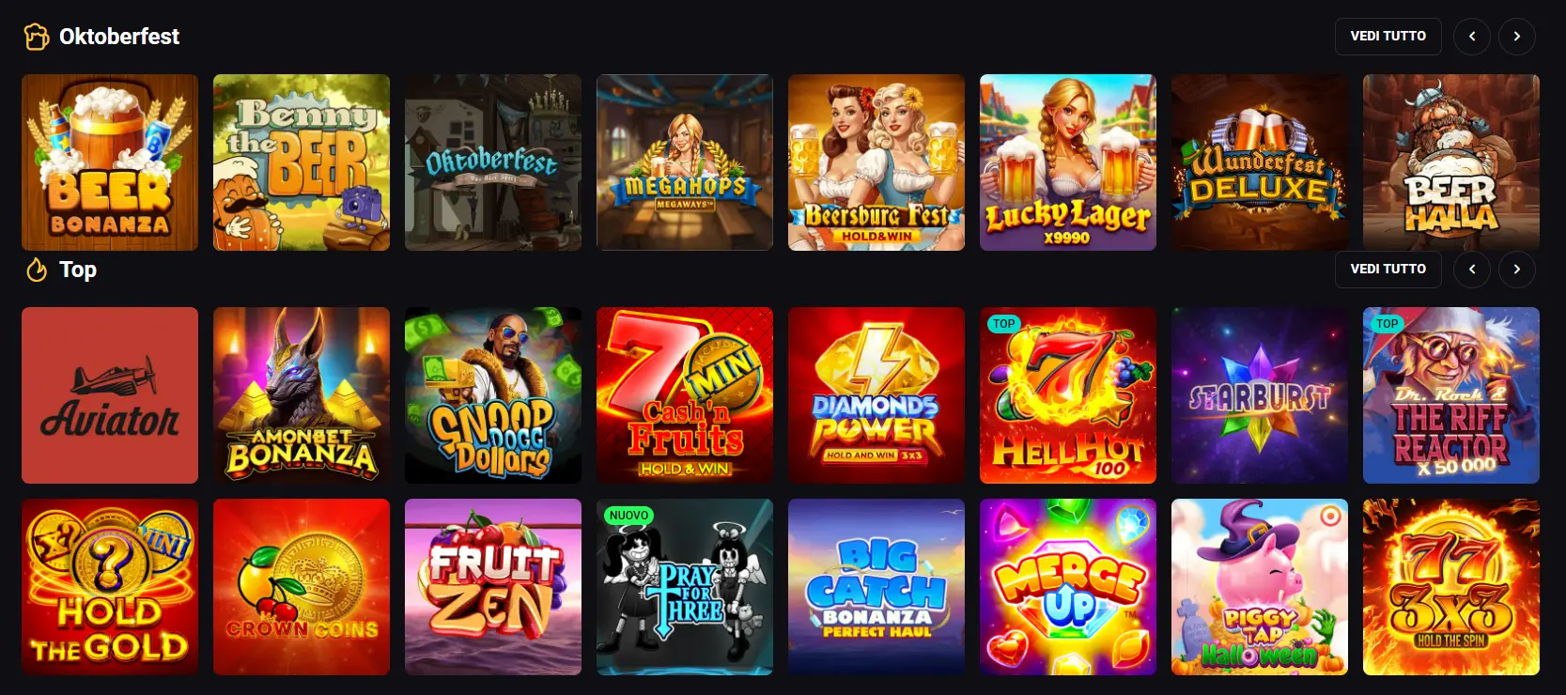Go to next page of Top games
Screen dimensions: 1566x695
tap(1516, 269)
